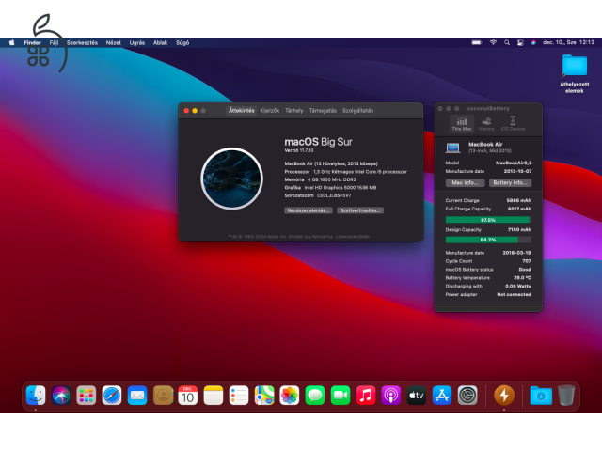Go to the Támogatás tab

coord(323,110)
